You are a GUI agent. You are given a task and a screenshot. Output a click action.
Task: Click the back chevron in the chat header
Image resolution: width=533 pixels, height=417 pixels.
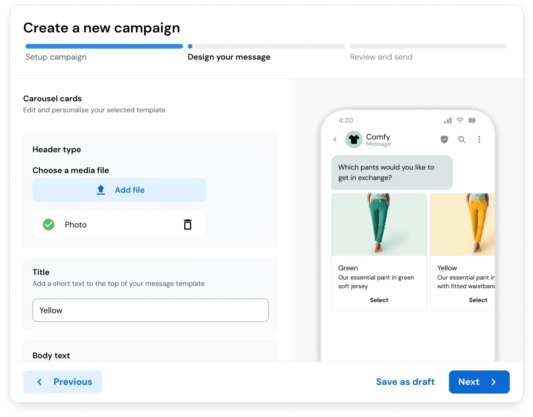pos(335,140)
